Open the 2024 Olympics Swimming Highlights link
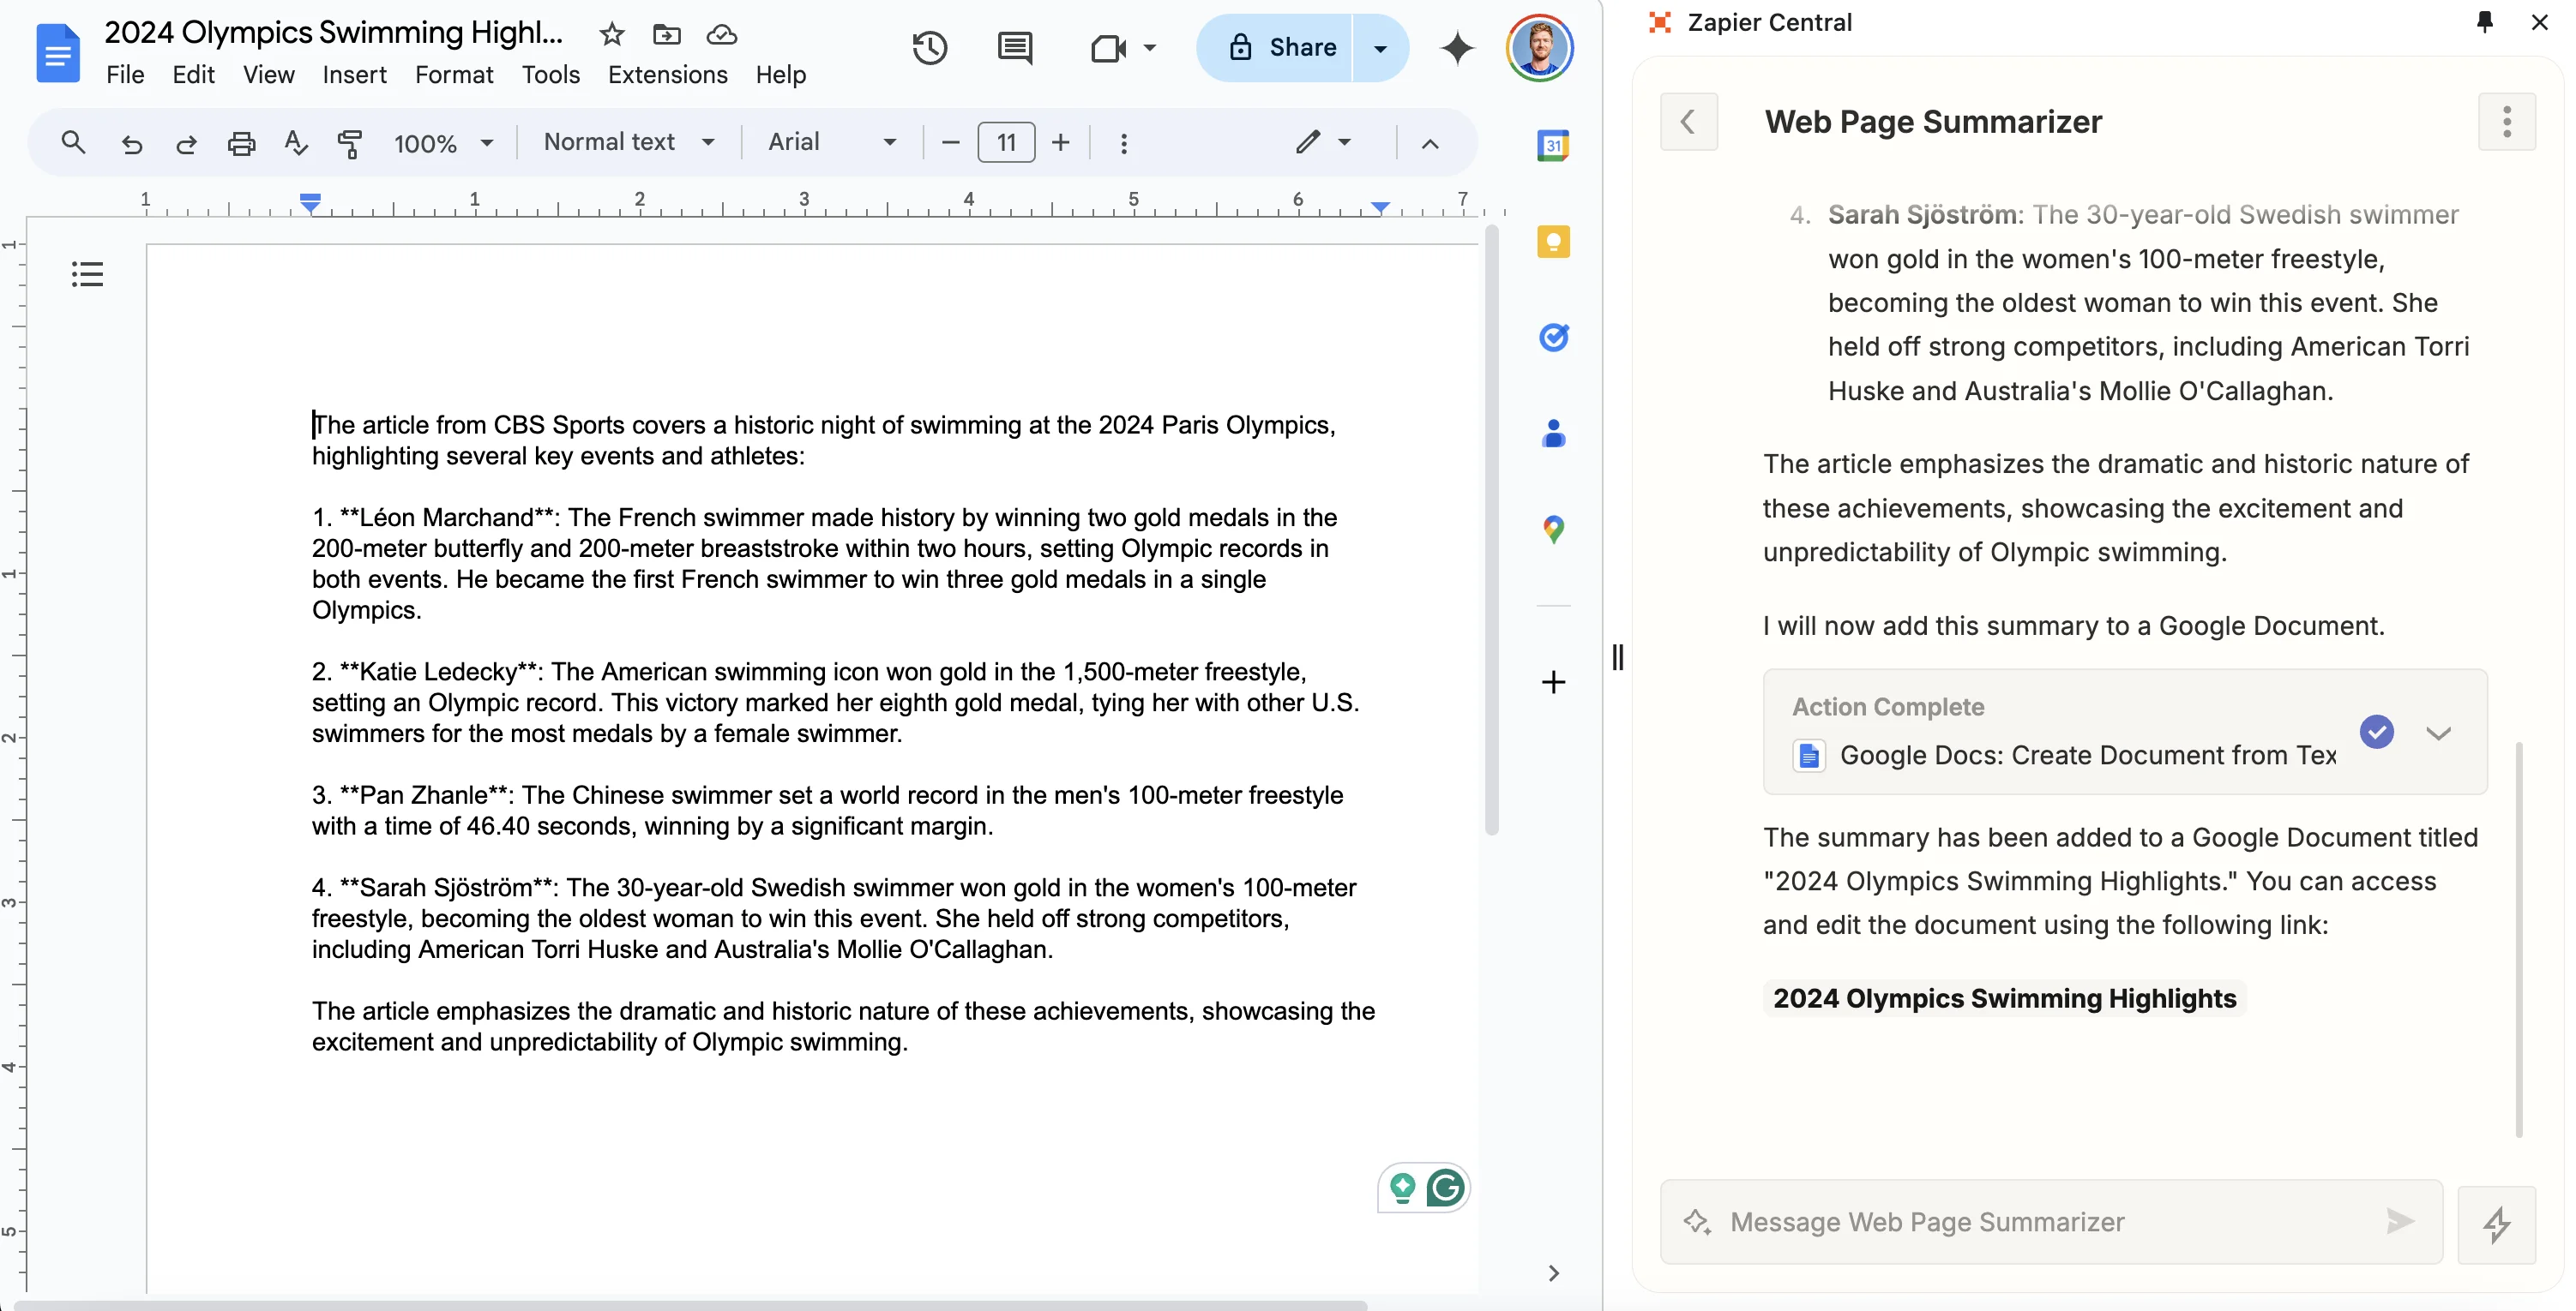Screen dimensions: 2576x1311 (2004, 997)
